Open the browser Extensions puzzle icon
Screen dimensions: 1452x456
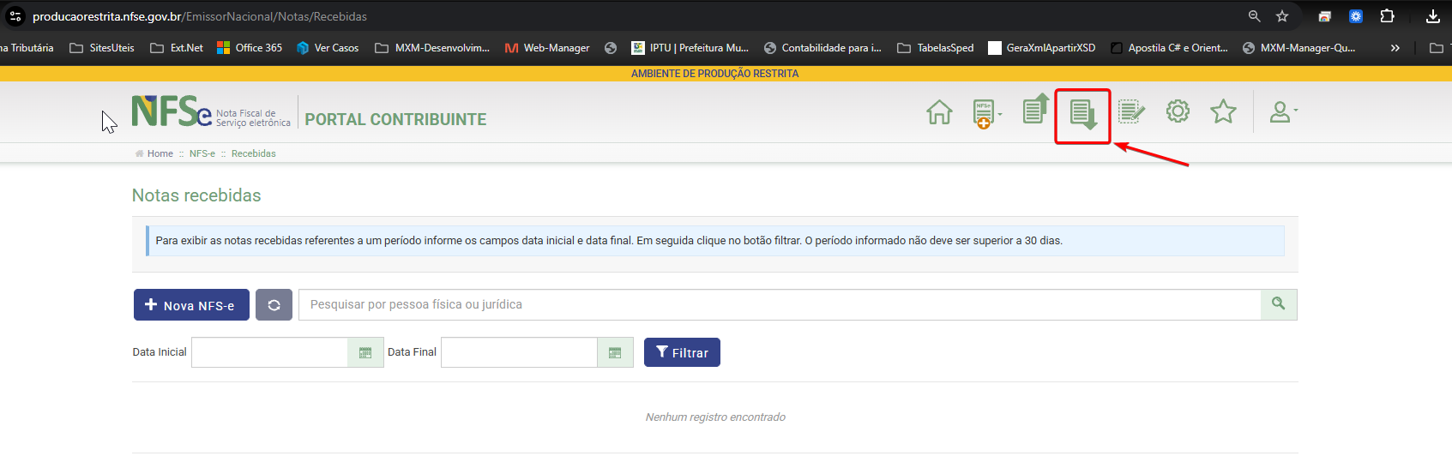(x=1387, y=16)
